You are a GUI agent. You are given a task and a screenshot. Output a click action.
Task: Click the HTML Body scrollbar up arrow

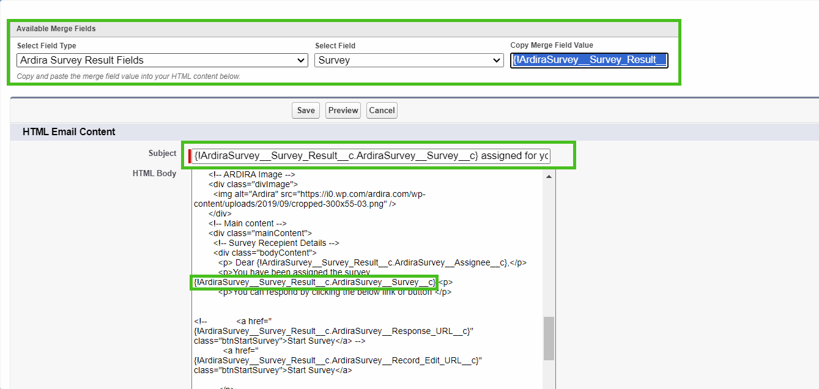[549, 177]
